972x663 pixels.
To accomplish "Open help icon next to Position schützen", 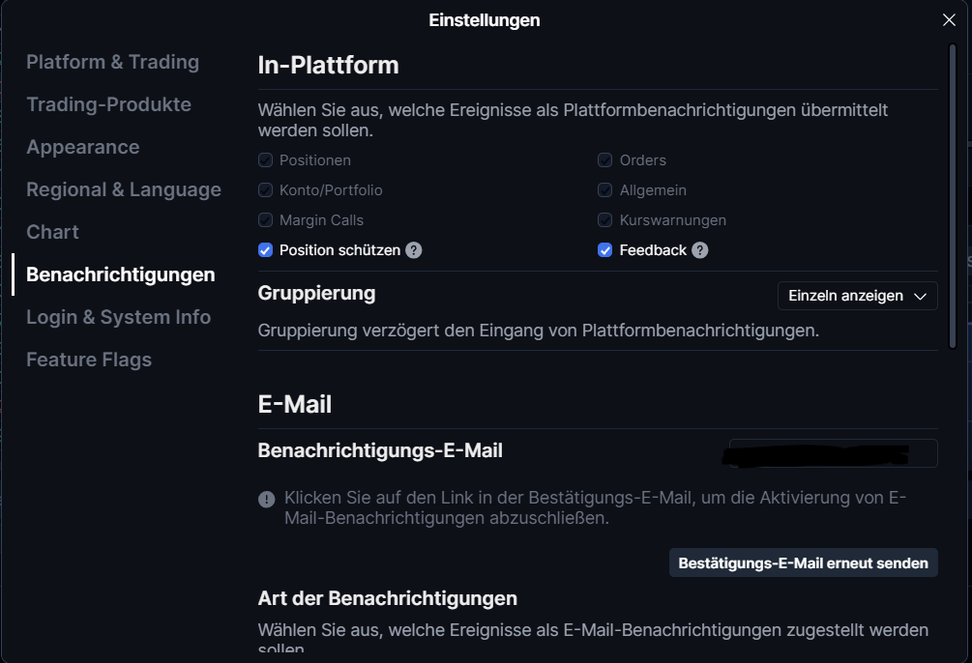I will click(x=414, y=250).
